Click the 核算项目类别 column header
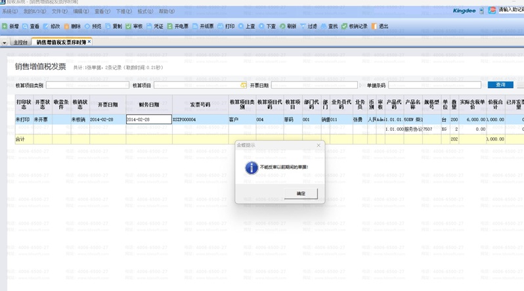The height and width of the screenshot is (291, 524). [x=242, y=104]
